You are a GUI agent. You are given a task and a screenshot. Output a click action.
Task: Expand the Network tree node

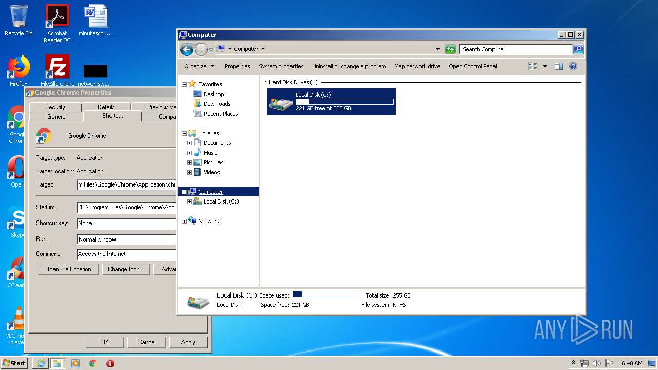point(184,221)
